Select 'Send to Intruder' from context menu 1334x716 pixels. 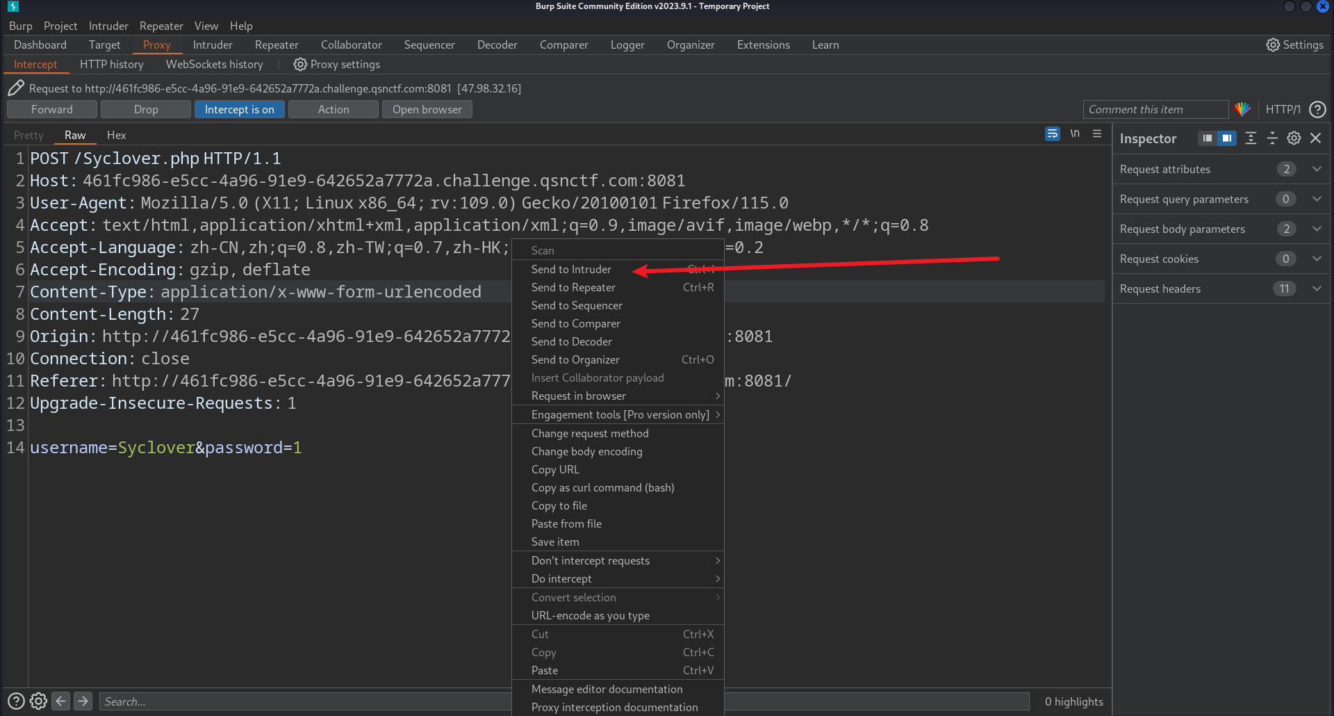coord(571,269)
